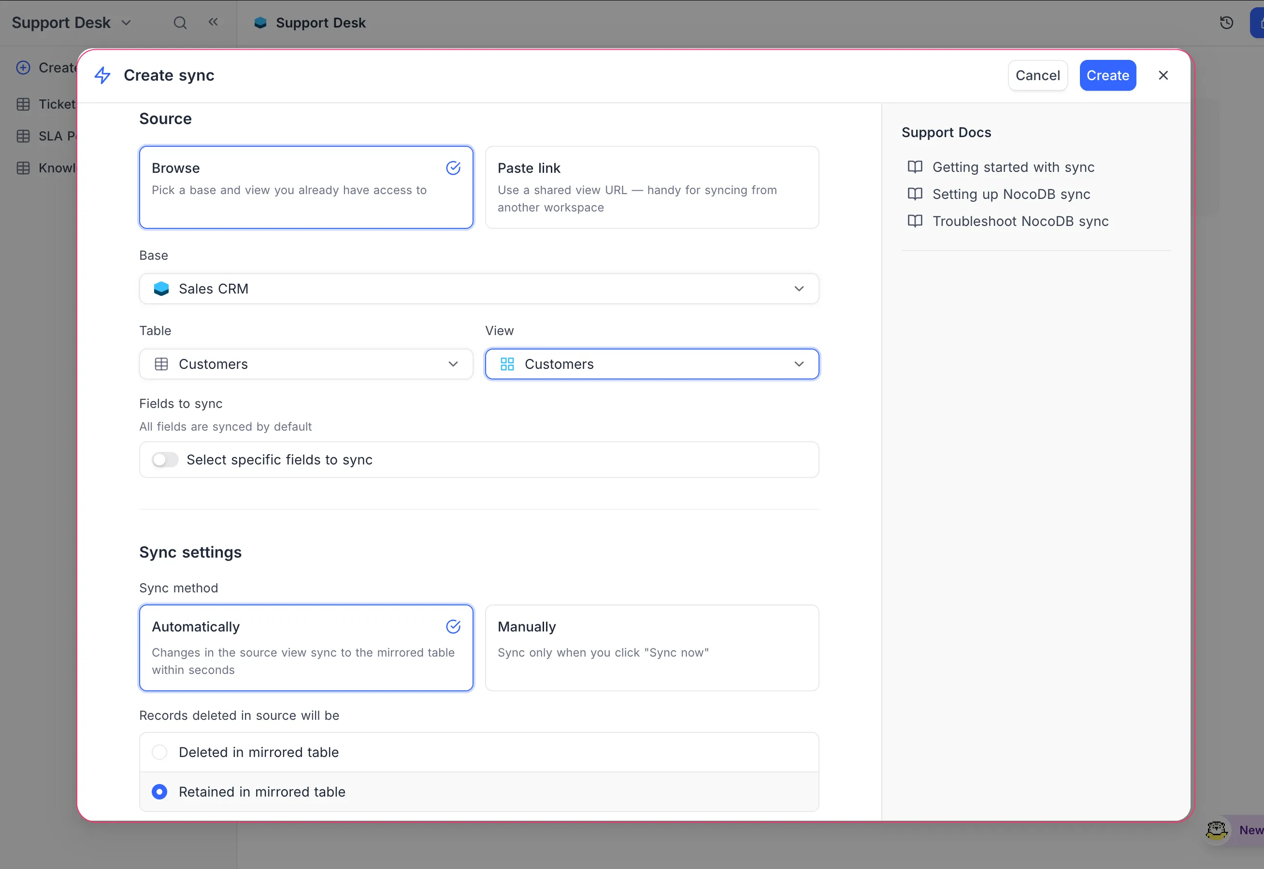This screenshot has width=1264, height=869.
Task: Select Retained in mirrored table radio
Action: 159,792
